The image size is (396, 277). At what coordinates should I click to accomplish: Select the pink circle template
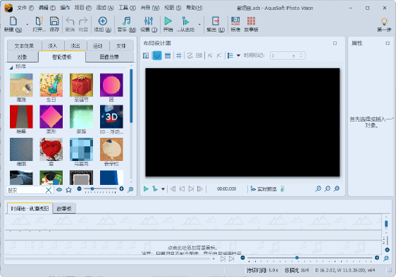tap(111, 85)
